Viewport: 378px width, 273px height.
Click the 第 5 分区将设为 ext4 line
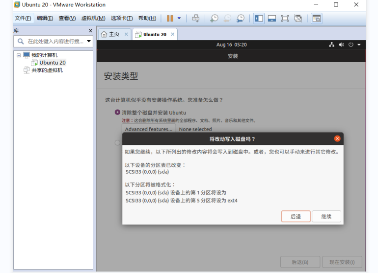pyautogui.click(x=182, y=201)
